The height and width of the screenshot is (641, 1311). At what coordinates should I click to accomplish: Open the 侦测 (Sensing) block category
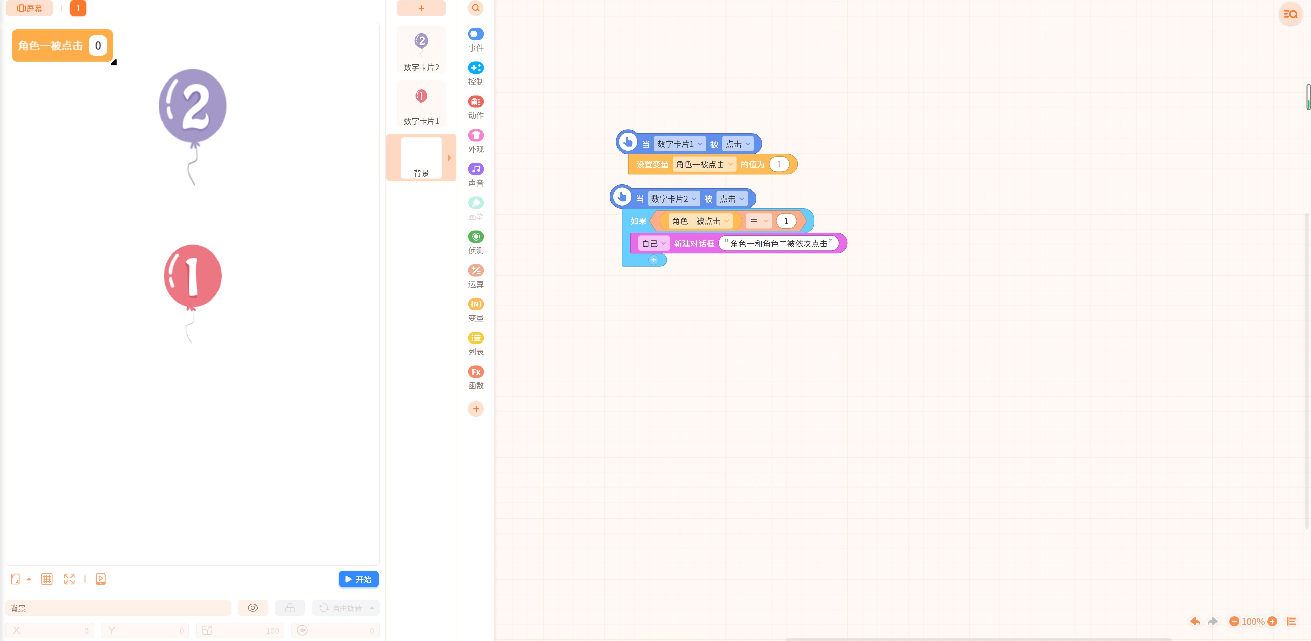475,242
